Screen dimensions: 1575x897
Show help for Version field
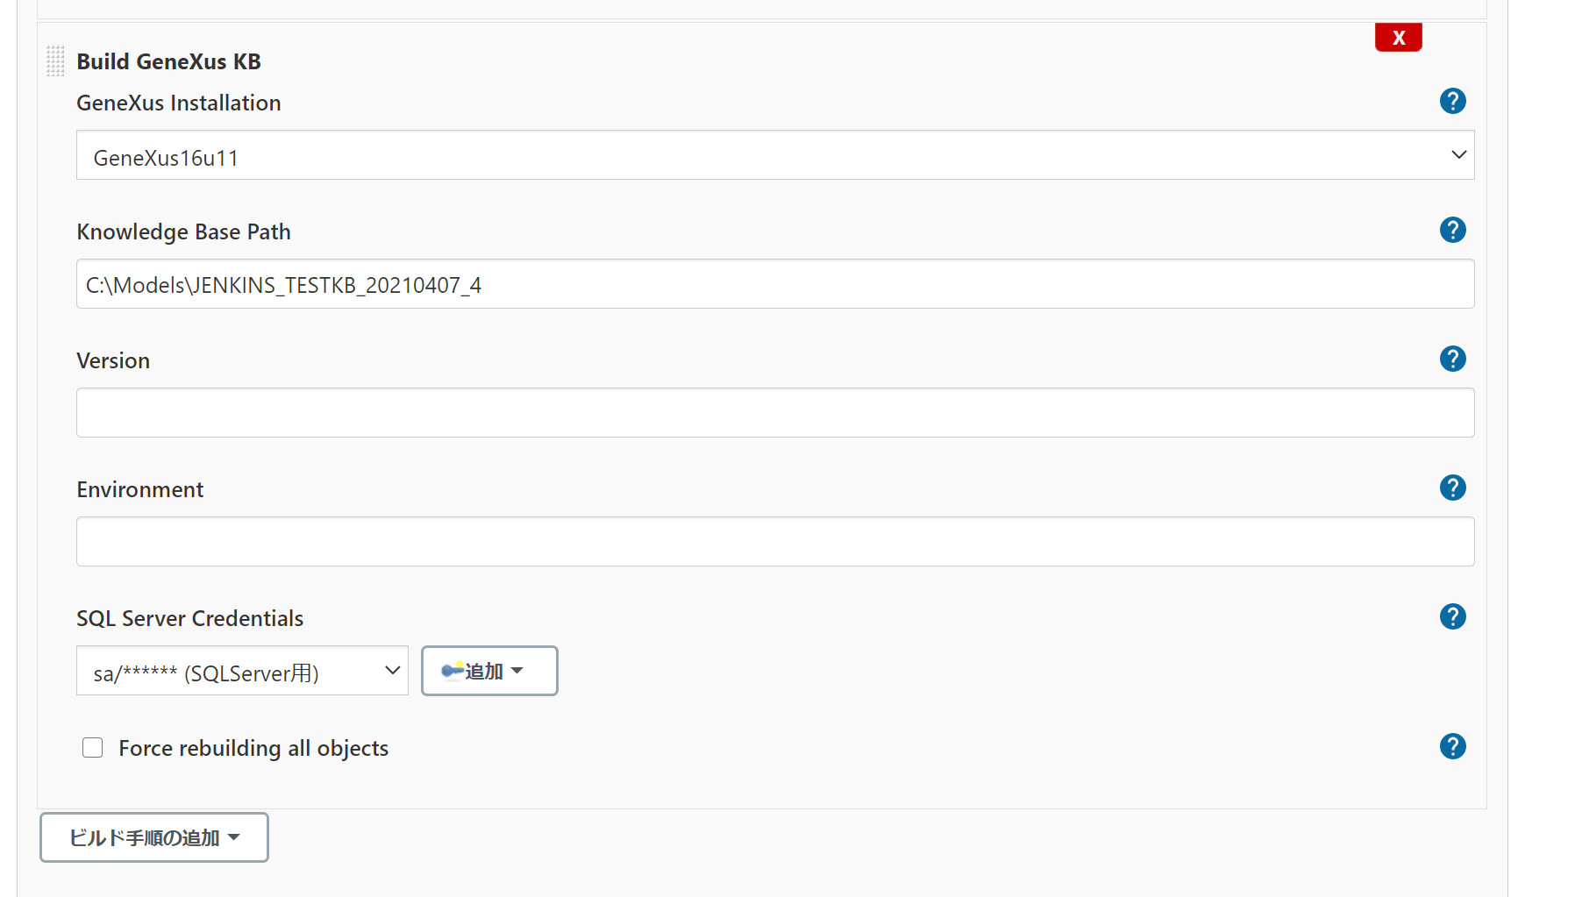tap(1452, 359)
